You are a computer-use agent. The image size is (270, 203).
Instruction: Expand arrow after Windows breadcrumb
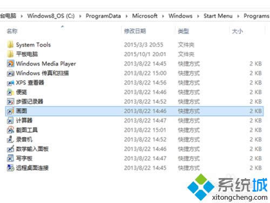(198, 16)
